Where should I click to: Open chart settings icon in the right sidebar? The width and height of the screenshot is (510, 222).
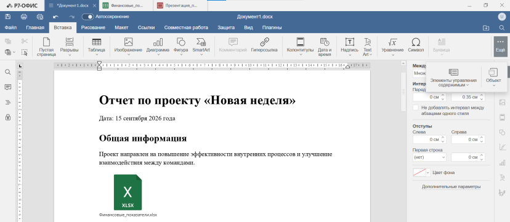click(502, 162)
